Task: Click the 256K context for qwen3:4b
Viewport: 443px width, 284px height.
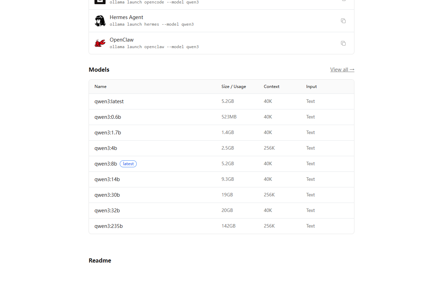Action: click(x=269, y=148)
